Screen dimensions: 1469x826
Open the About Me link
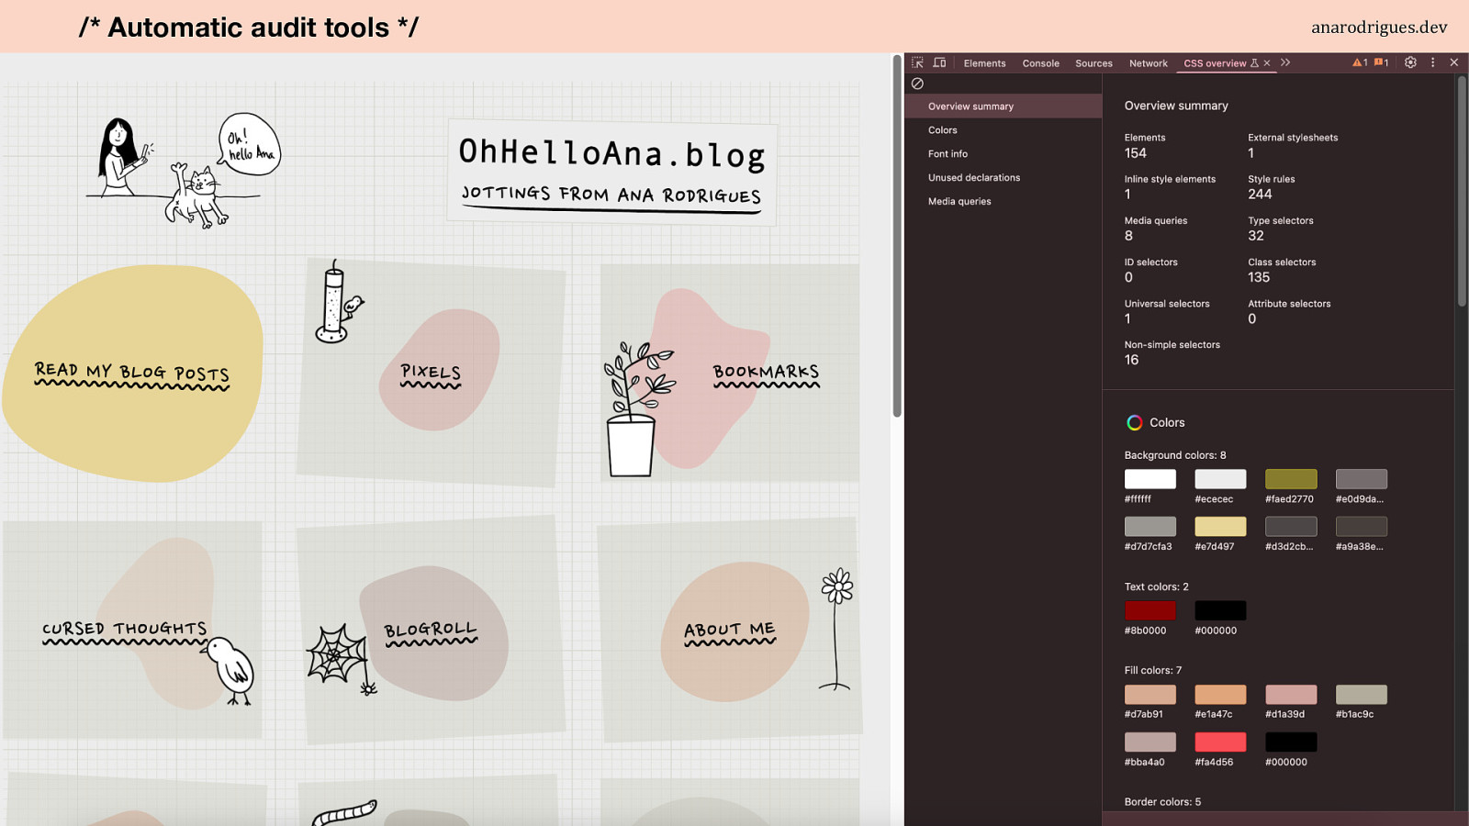click(x=730, y=631)
